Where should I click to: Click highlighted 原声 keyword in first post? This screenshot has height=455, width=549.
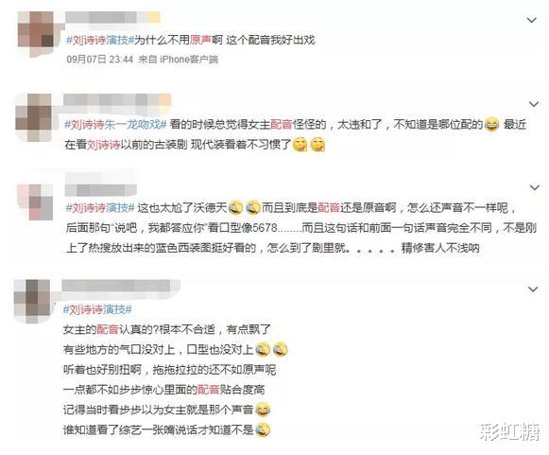pyautogui.click(x=200, y=40)
